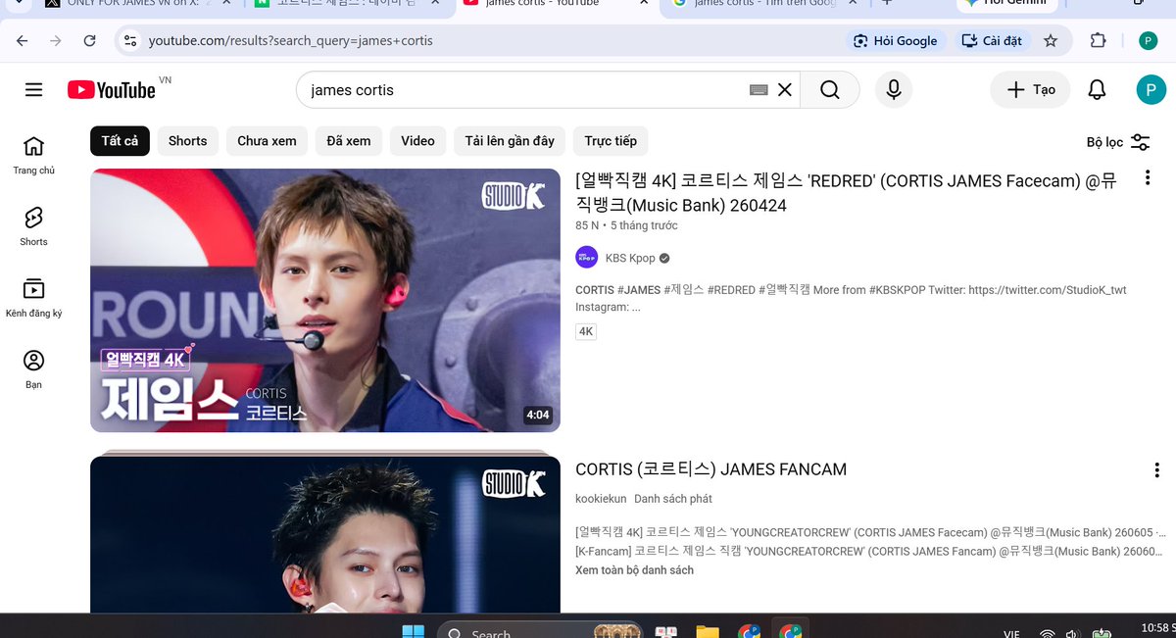Click the magnifier search button
Screen dimensions: 1176x638
tap(830, 90)
